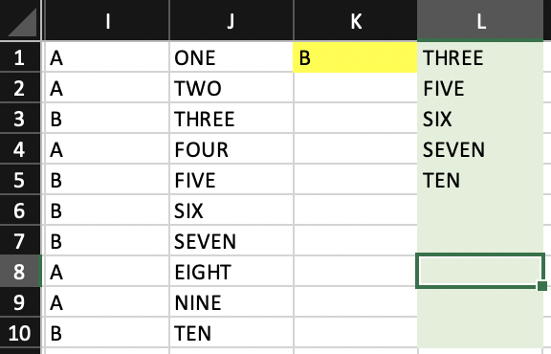
Task: Click cell I3 containing B
Action: [x=107, y=119]
